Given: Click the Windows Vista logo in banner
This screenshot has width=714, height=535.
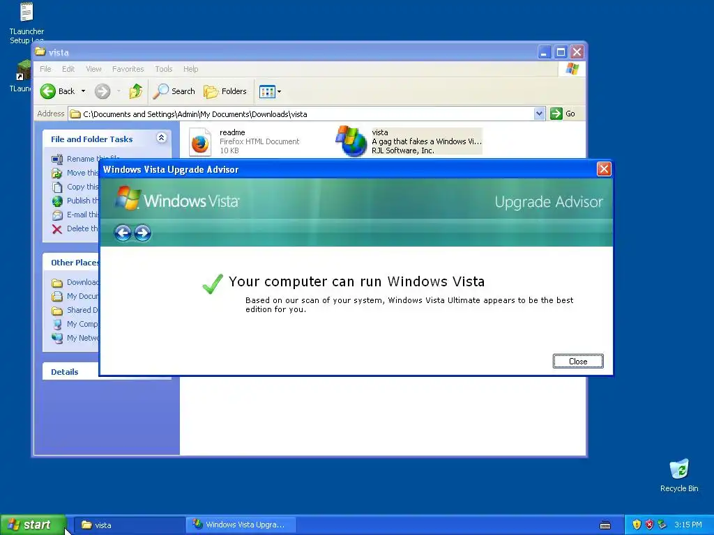Looking at the screenshot, I should click(177, 199).
